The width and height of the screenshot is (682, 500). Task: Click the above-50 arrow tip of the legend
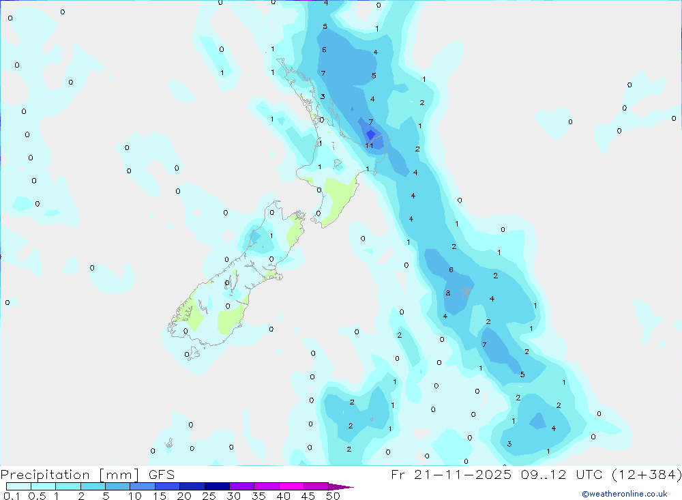click(x=341, y=487)
